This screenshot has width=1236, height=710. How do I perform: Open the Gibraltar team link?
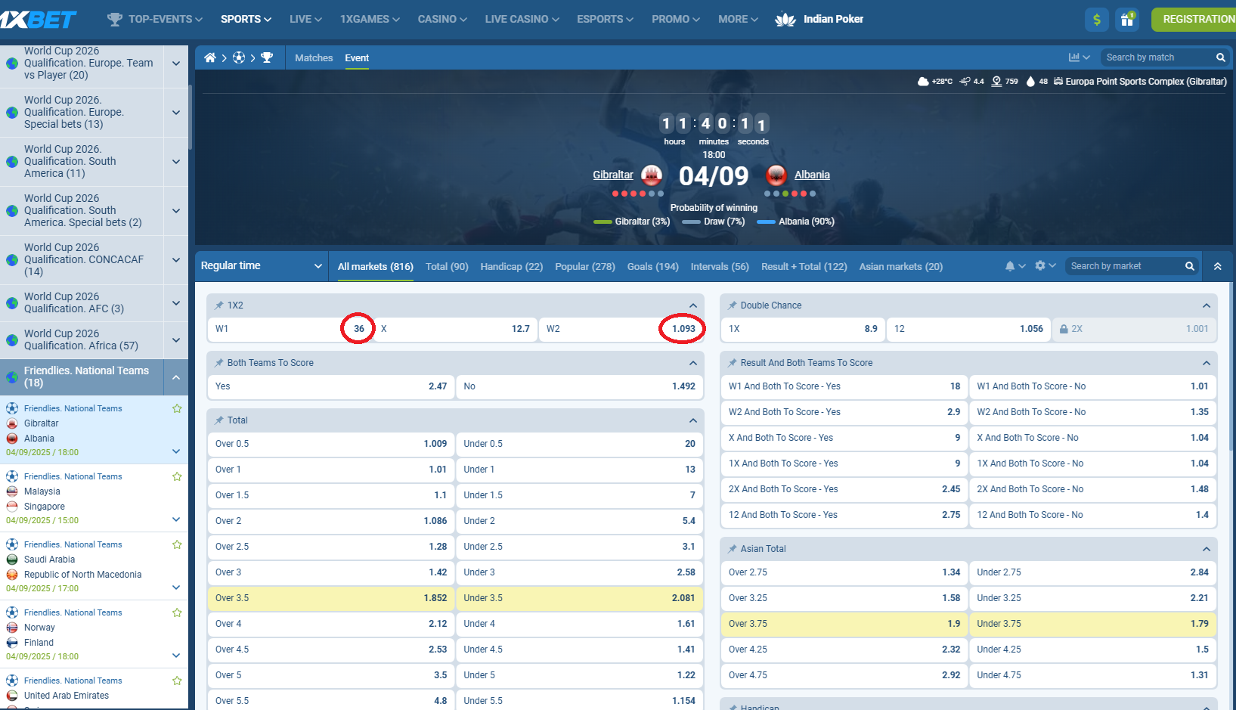613,175
